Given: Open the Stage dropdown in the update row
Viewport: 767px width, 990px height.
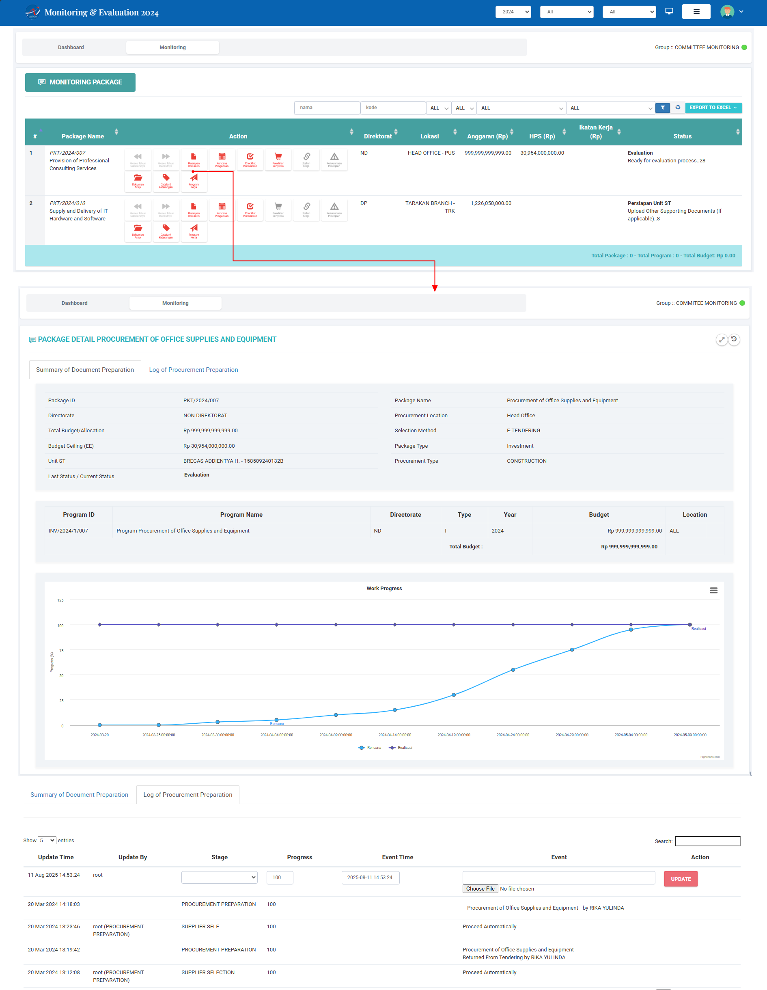Looking at the screenshot, I should pos(219,877).
